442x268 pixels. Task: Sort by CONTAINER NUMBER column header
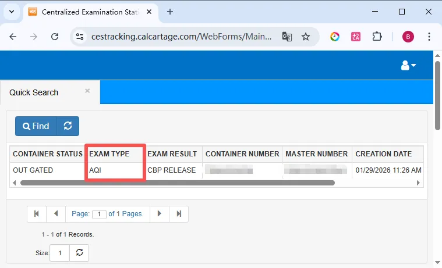click(242, 154)
